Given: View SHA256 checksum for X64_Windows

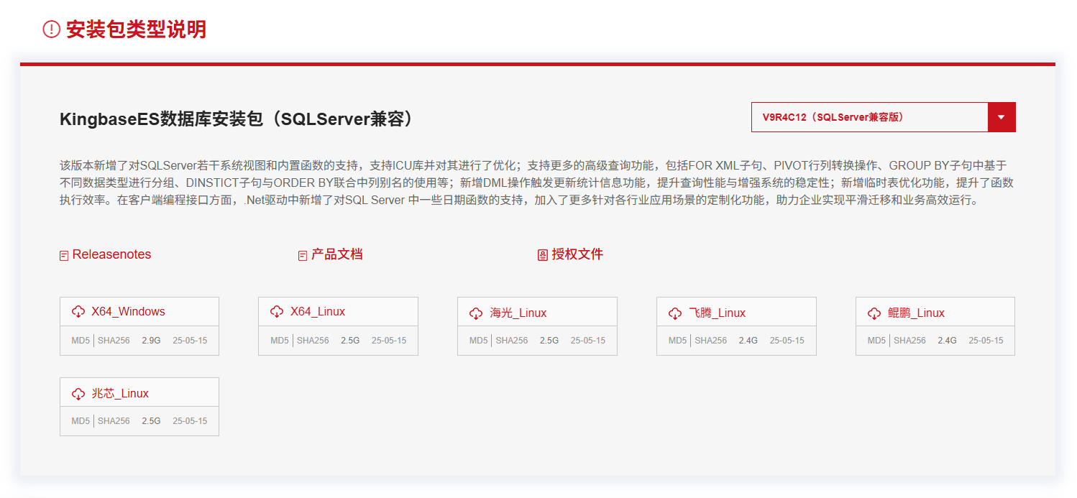Looking at the screenshot, I should (114, 341).
